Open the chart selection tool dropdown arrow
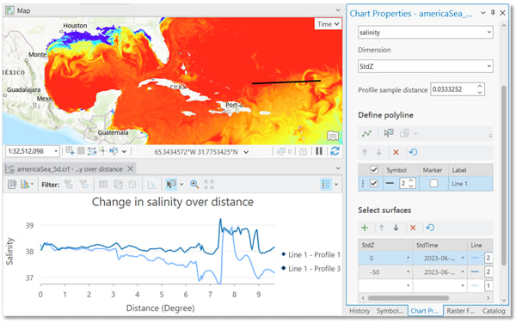This screenshot has width=516, height=323. [x=181, y=185]
